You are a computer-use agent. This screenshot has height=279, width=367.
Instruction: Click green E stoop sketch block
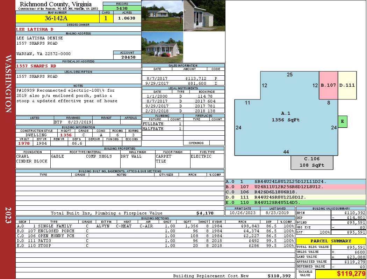coord(343,121)
